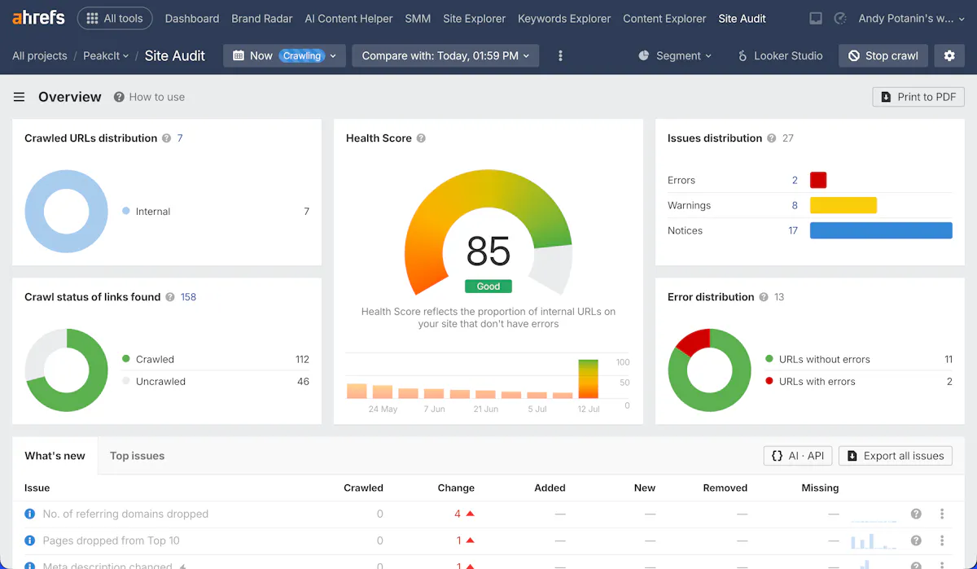Expand the Segment dropdown
Screen dimensions: 977x569
pos(675,55)
